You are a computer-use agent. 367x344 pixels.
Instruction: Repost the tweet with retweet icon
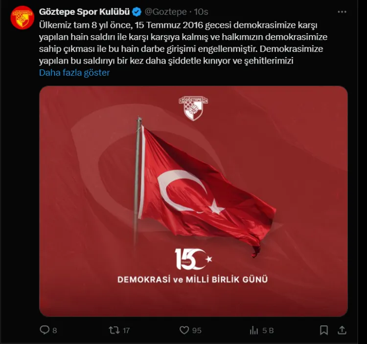(114, 330)
